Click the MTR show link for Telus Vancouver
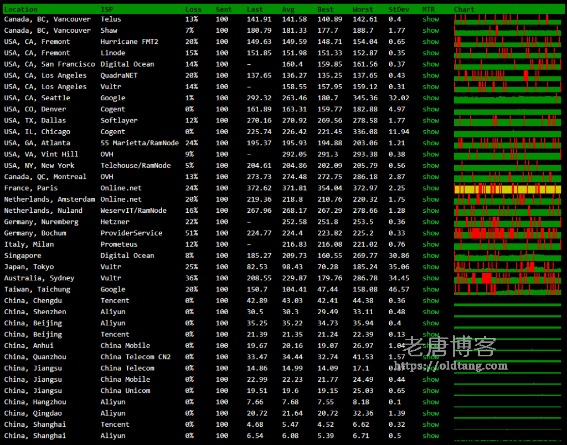The width and height of the screenshot is (567, 445). point(430,19)
